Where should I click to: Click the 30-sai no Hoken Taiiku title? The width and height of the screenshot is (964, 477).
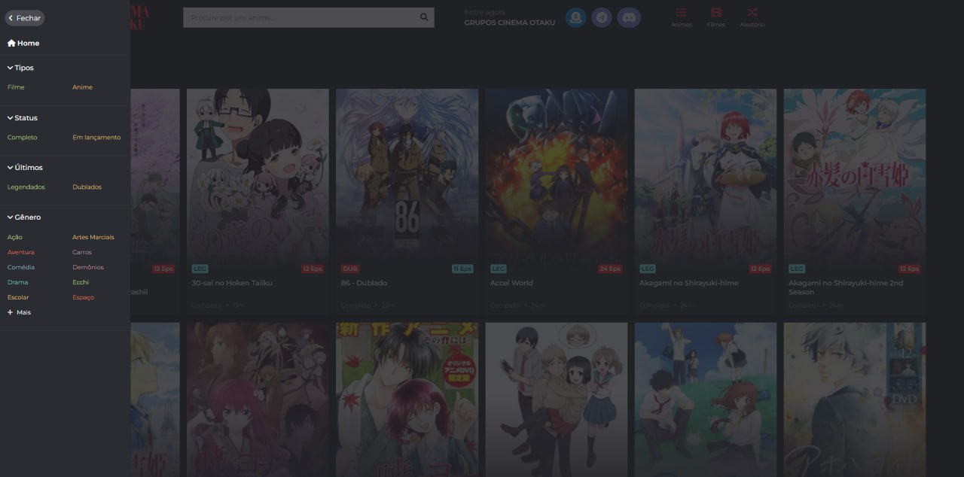point(232,283)
